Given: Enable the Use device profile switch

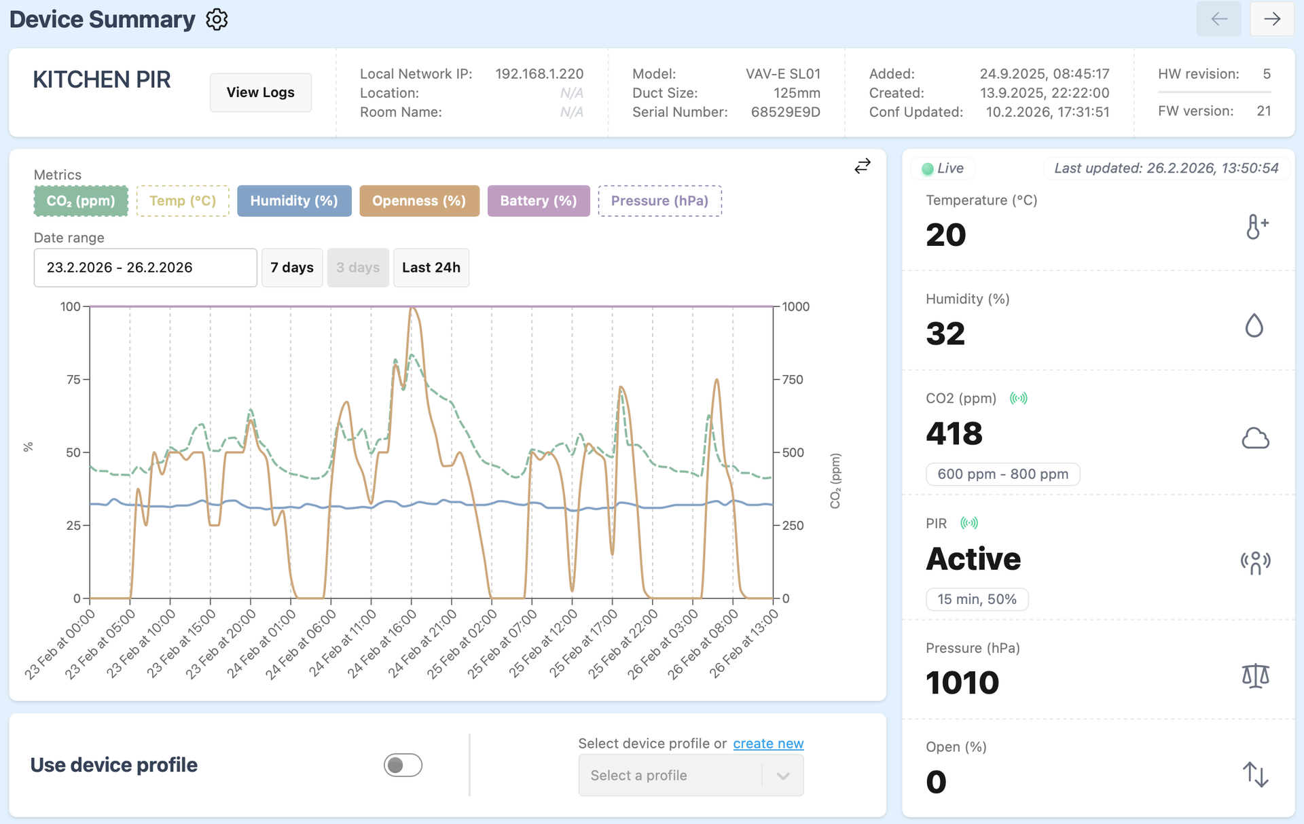Looking at the screenshot, I should click(x=403, y=765).
